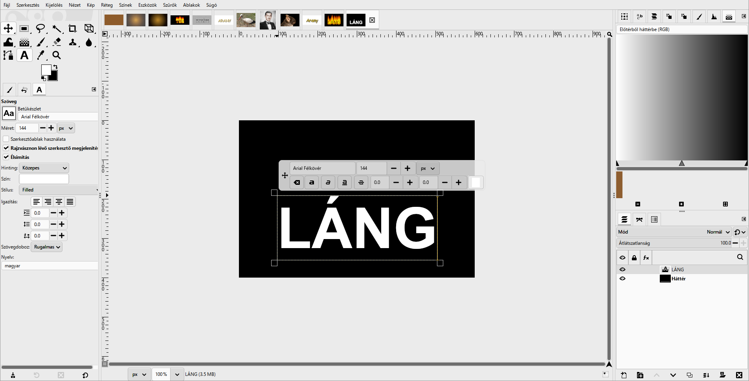Click the Szín text color swatch

(44, 179)
